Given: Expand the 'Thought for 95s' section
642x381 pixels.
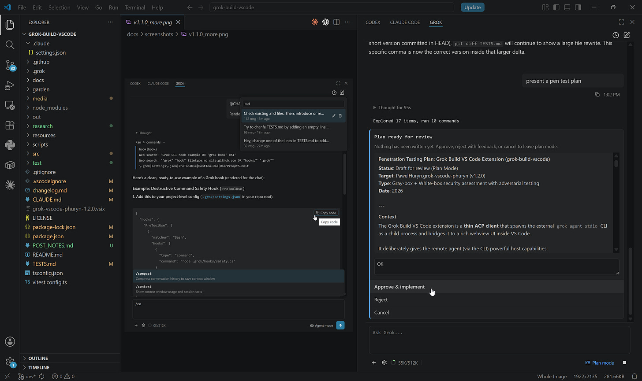Looking at the screenshot, I should coord(392,107).
